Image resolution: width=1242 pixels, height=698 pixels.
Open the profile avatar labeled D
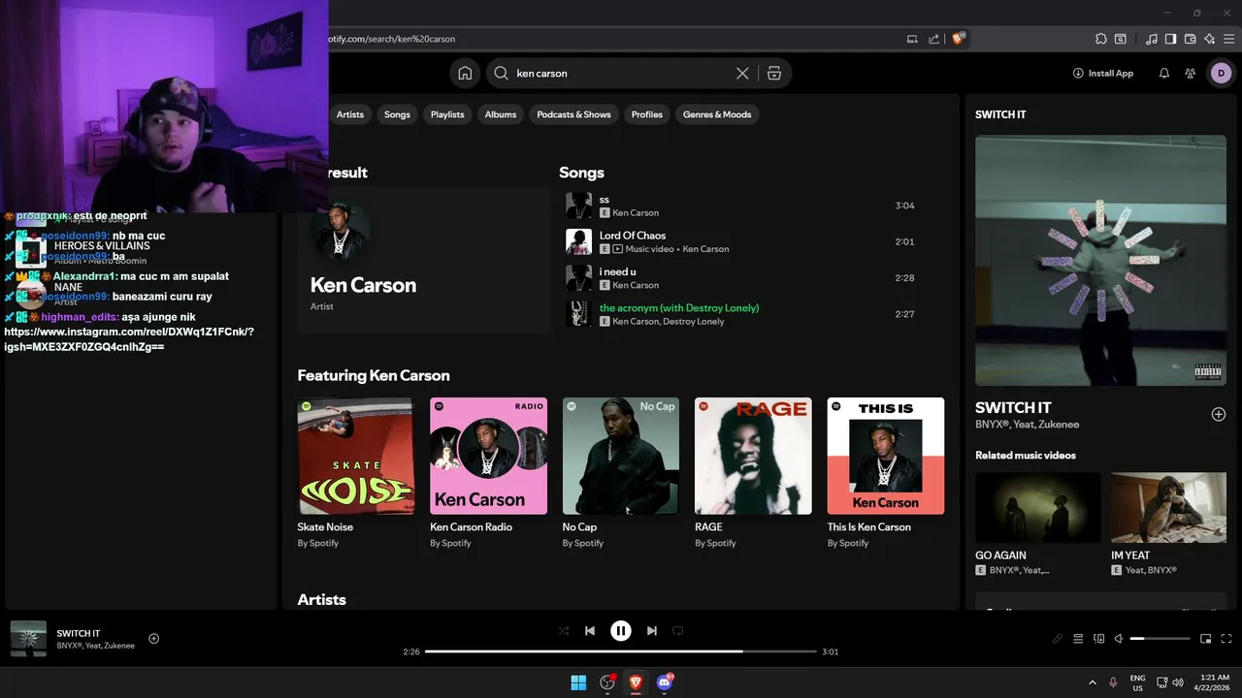(1221, 73)
